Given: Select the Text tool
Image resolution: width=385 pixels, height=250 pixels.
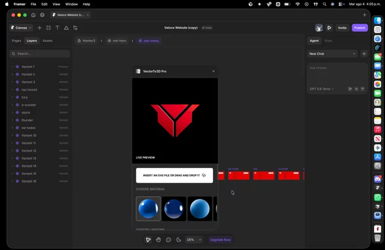Looking at the screenshot, I should click(57, 28).
